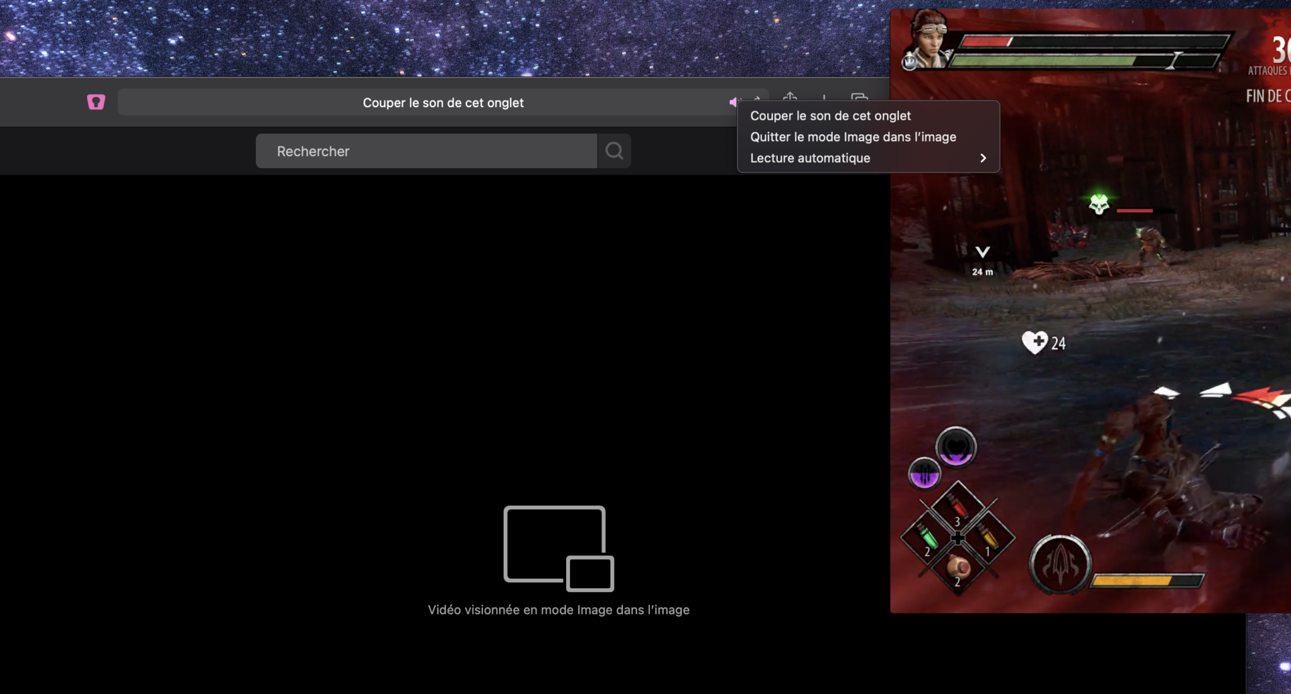Image resolution: width=1291 pixels, height=694 pixels.
Task: Click the upper purple skill orb in game video
Action: 956,447
